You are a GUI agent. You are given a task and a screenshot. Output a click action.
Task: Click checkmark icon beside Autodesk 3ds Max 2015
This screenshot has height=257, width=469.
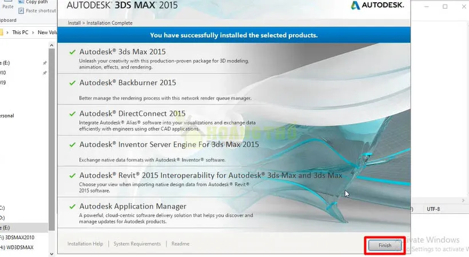(x=73, y=52)
